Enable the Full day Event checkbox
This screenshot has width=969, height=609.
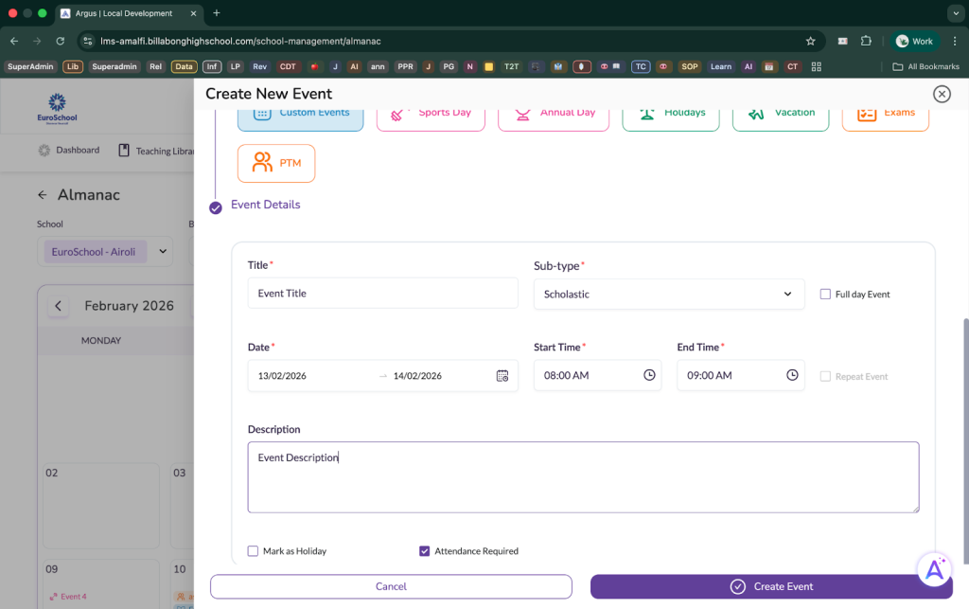click(825, 295)
